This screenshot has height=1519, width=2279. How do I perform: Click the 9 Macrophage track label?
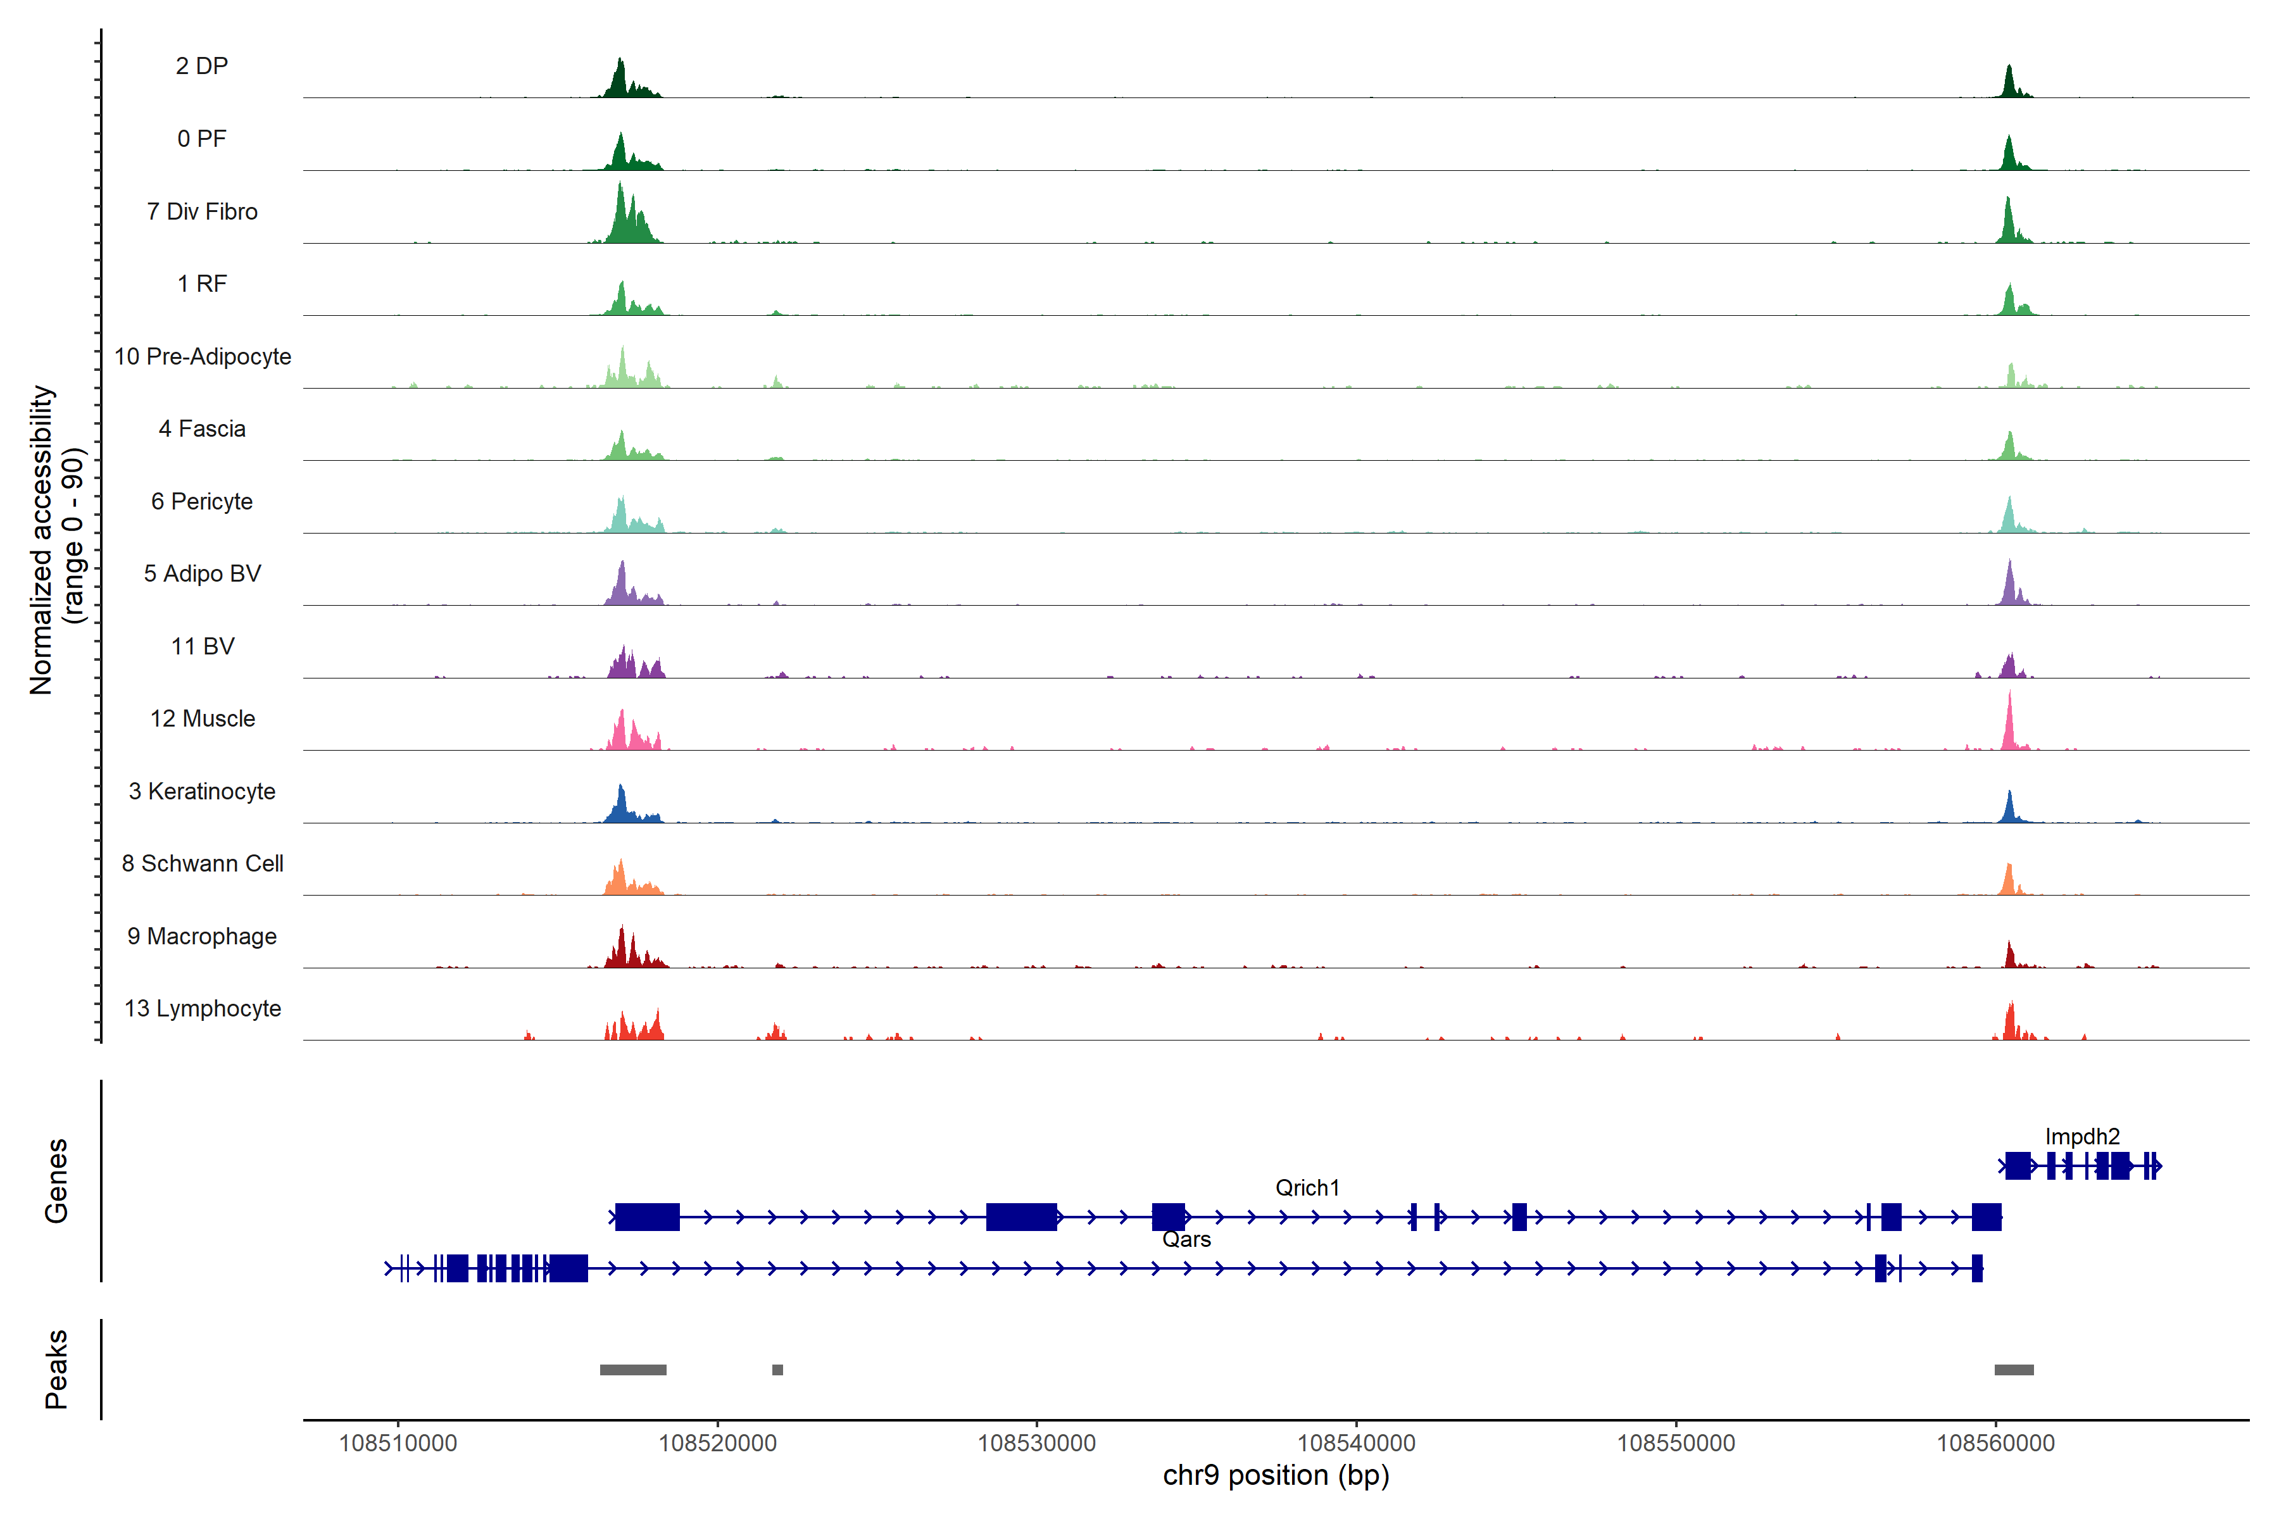(201, 936)
